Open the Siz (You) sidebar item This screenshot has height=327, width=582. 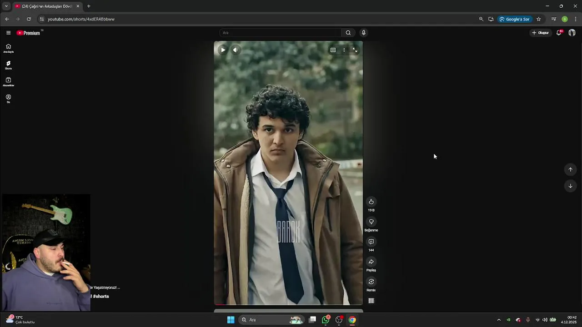tap(8, 99)
